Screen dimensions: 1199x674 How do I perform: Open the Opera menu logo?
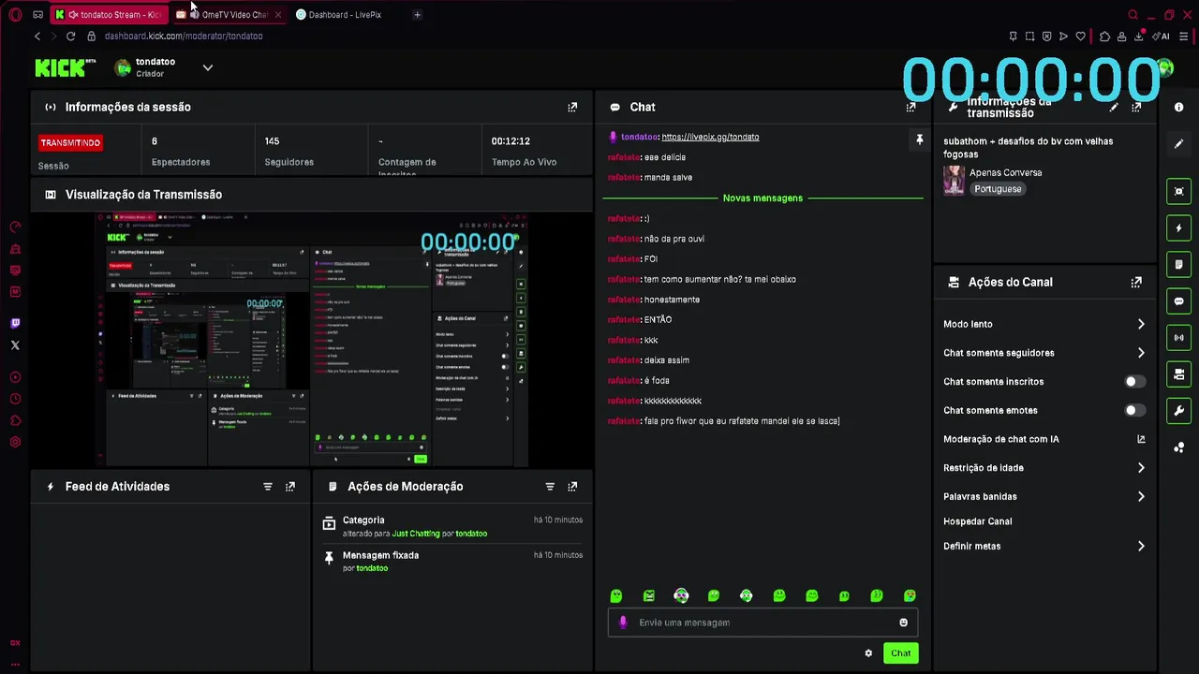point(15,14)
